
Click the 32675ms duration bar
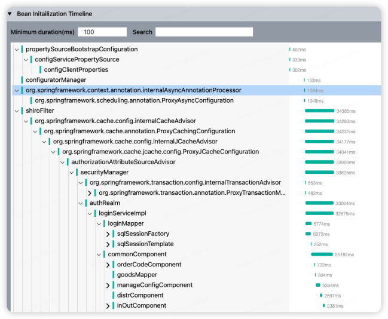click(x=319, y=213)
